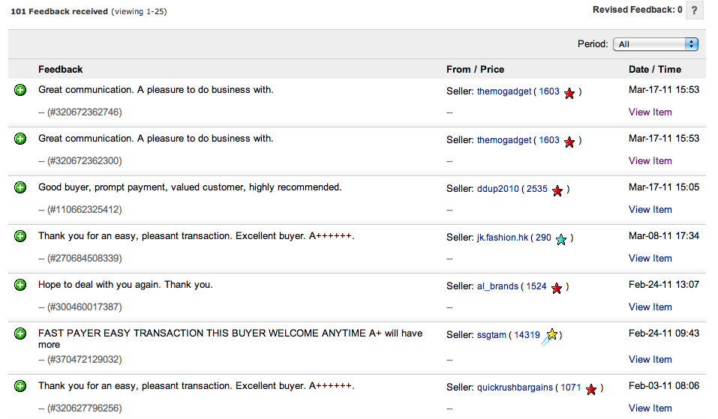718x419 pixels.
Task: View Item for Feb-24-11 09:43 feedback
Action: (x=650, y=360)
